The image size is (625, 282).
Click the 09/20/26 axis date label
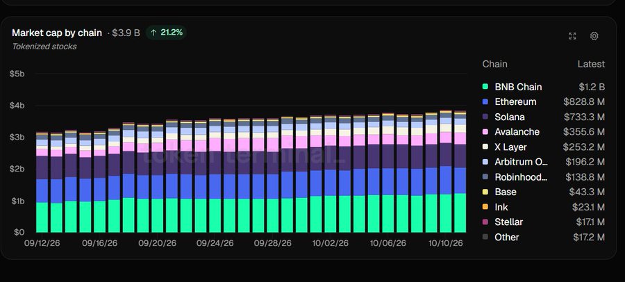tap(158, 243)
